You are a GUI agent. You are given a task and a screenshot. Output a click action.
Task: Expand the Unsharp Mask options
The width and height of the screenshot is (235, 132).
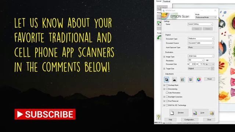[x=164, y=85]
